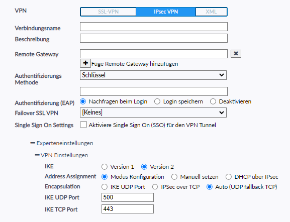Collapse the VPN Einstellungen section
Screen dimensions: 290x222
(61, 155)
